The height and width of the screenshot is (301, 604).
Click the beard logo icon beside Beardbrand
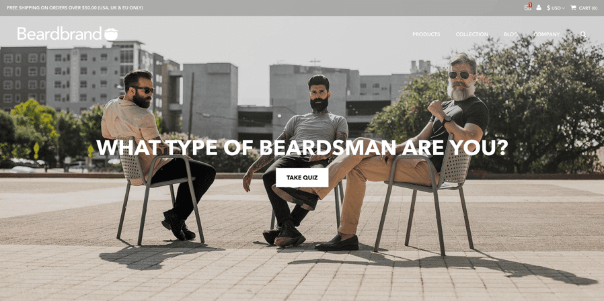pos(111,34)
